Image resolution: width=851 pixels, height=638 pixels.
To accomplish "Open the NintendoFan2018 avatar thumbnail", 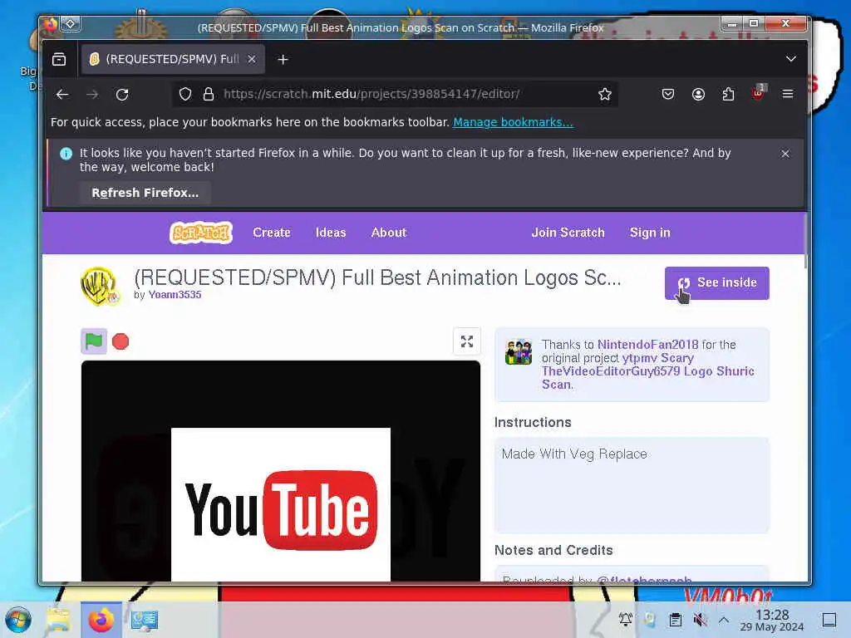I will point(519,352).
